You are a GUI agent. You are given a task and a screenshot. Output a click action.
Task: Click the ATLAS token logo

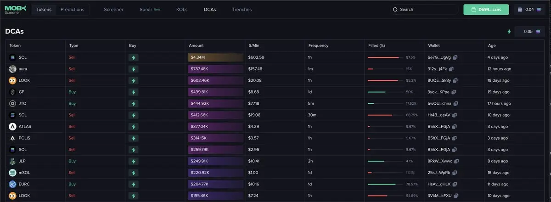coord(12,126)
